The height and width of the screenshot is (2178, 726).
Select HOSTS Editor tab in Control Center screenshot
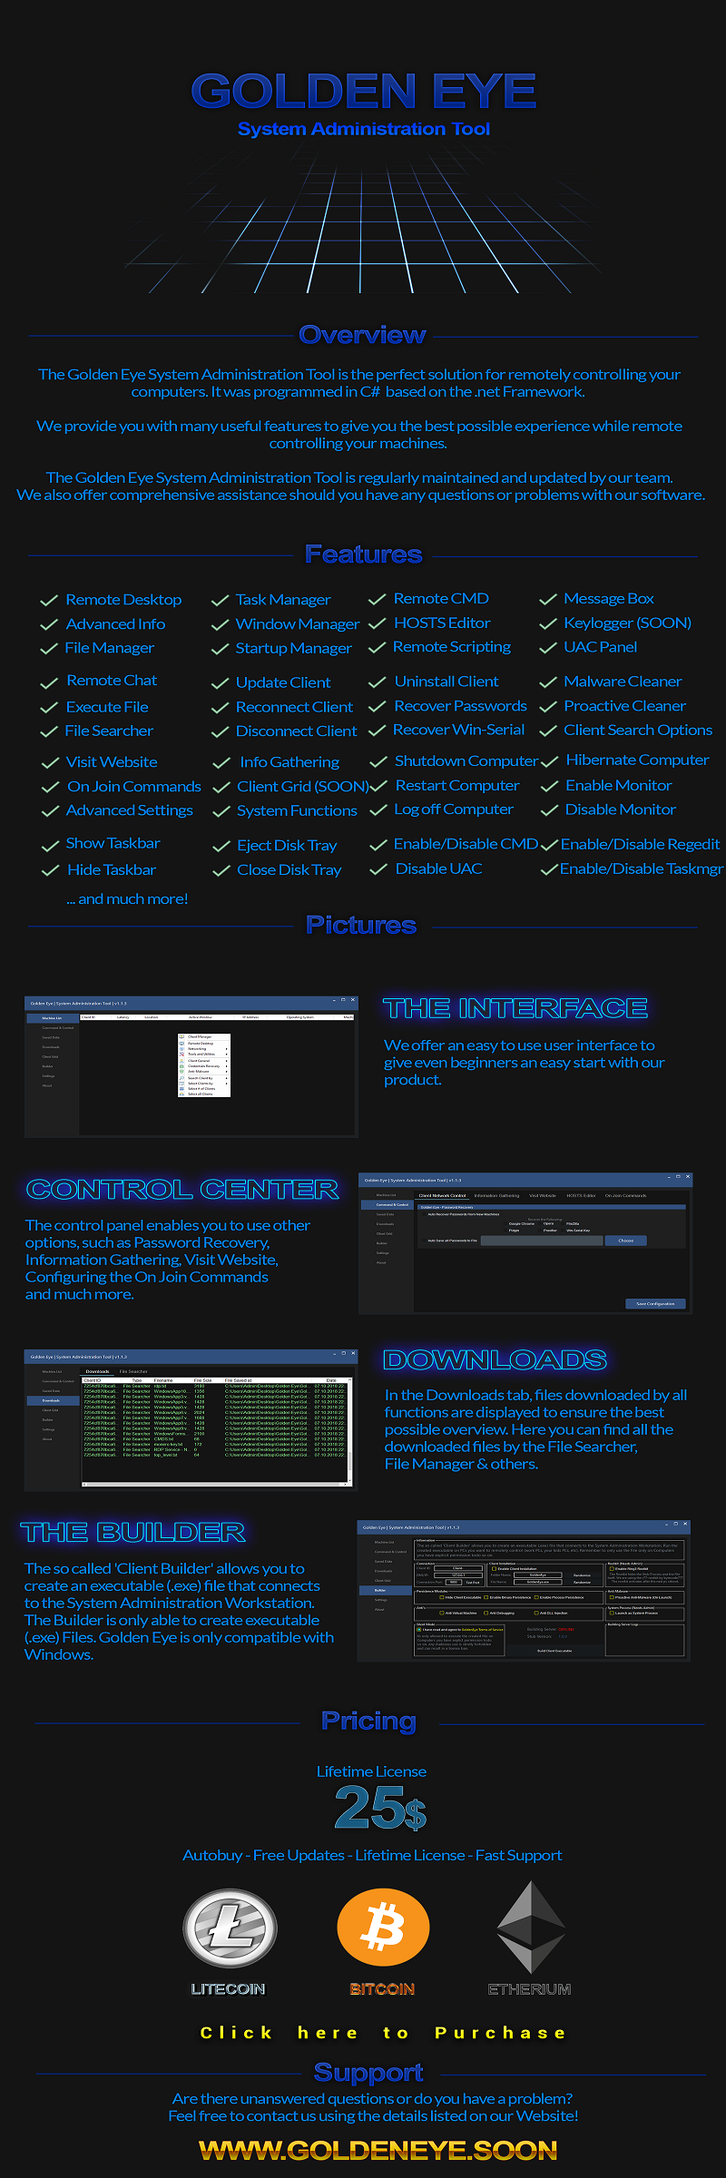click(581, 1195)
